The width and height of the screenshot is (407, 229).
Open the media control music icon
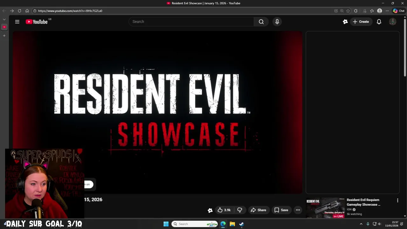tap(364, 11)
